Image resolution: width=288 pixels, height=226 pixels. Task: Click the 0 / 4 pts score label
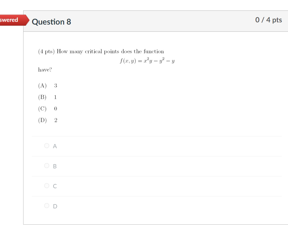click(x=269, y=20)
